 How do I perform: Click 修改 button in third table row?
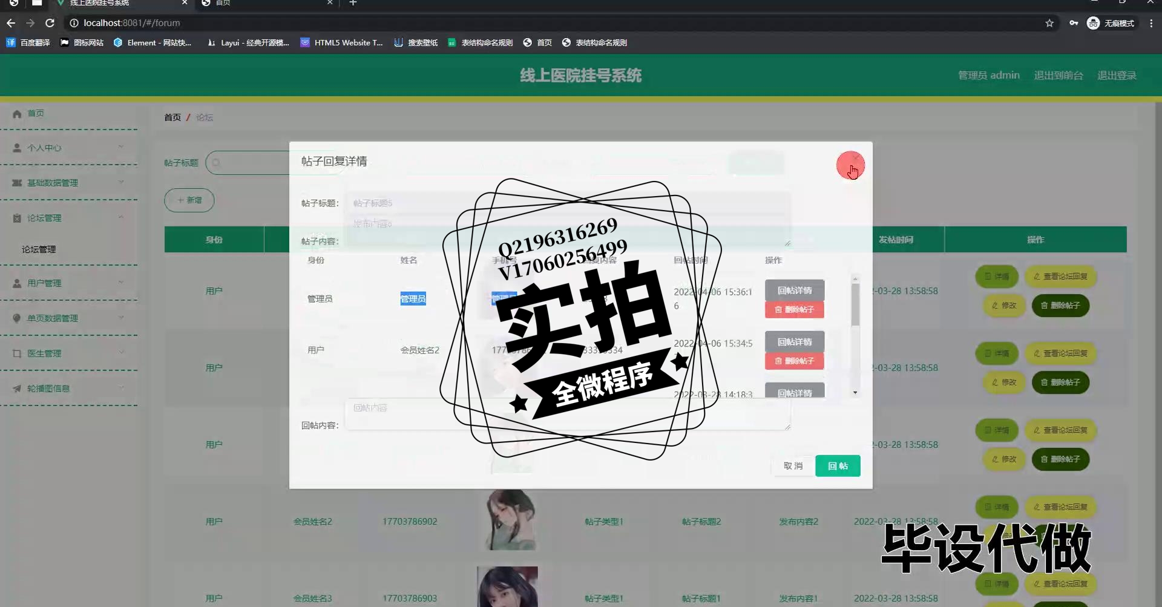tap(1004, 459)
